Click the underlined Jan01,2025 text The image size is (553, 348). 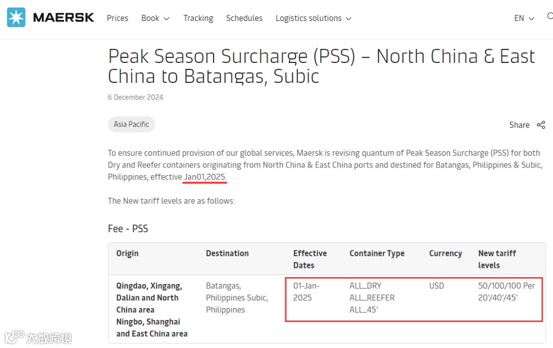coord(205,177)
